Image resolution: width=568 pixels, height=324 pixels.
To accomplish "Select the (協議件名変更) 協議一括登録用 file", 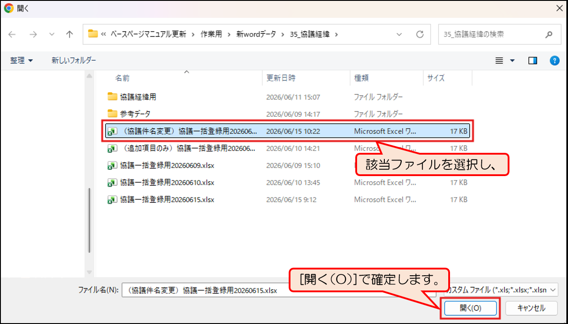I will click(288, 131).
